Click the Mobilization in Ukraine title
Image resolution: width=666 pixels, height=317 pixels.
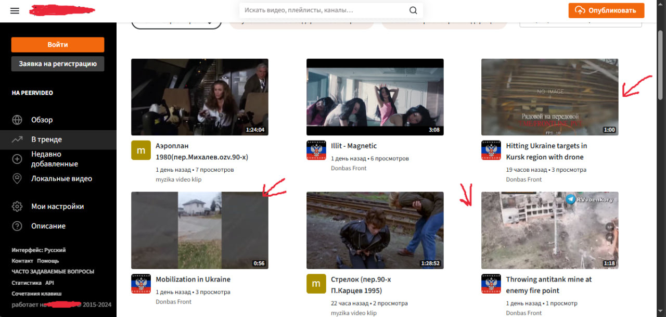click(193, 280)
